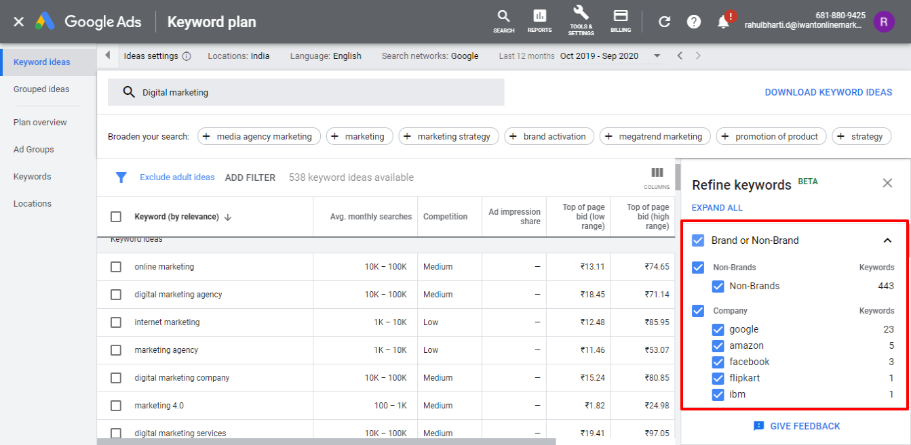This screenshot has height=445, width=911.
Task: Uncheck the 'Brand or Non-Brand' checkbox
Action: (698, 240)
